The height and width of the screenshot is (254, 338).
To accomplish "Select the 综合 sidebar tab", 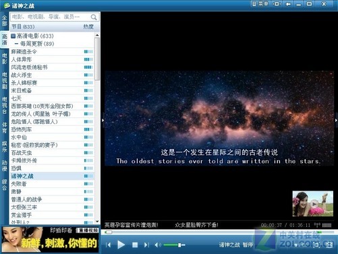I will click(4, 185).
